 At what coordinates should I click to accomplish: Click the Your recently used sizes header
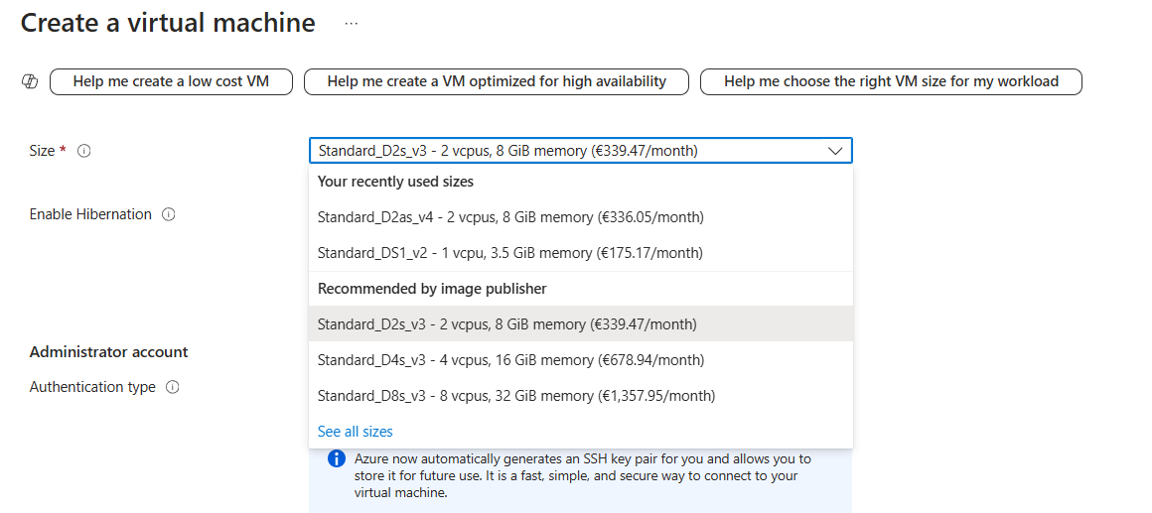tap(395, 182)
